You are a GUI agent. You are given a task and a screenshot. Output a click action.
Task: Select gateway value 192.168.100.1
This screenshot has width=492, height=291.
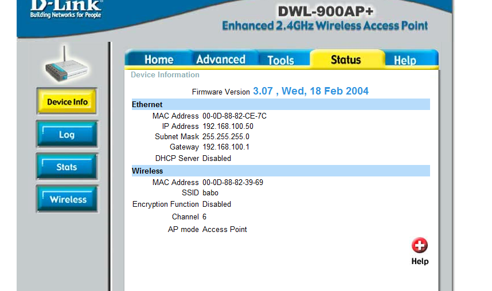[x=226, y=147]
